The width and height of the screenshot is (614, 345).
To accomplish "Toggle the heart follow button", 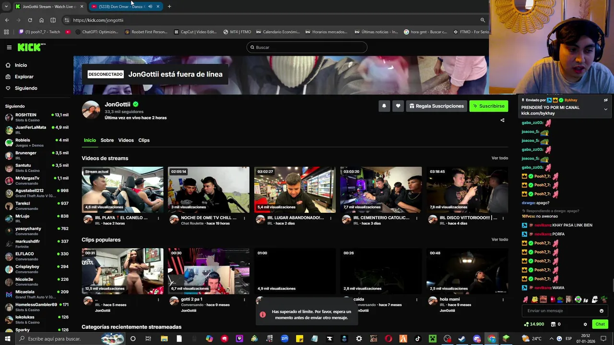I will pyautogui.click(x=398, y=106).
